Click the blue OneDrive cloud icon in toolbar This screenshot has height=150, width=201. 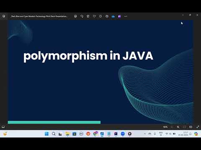[x=113, y=17]
